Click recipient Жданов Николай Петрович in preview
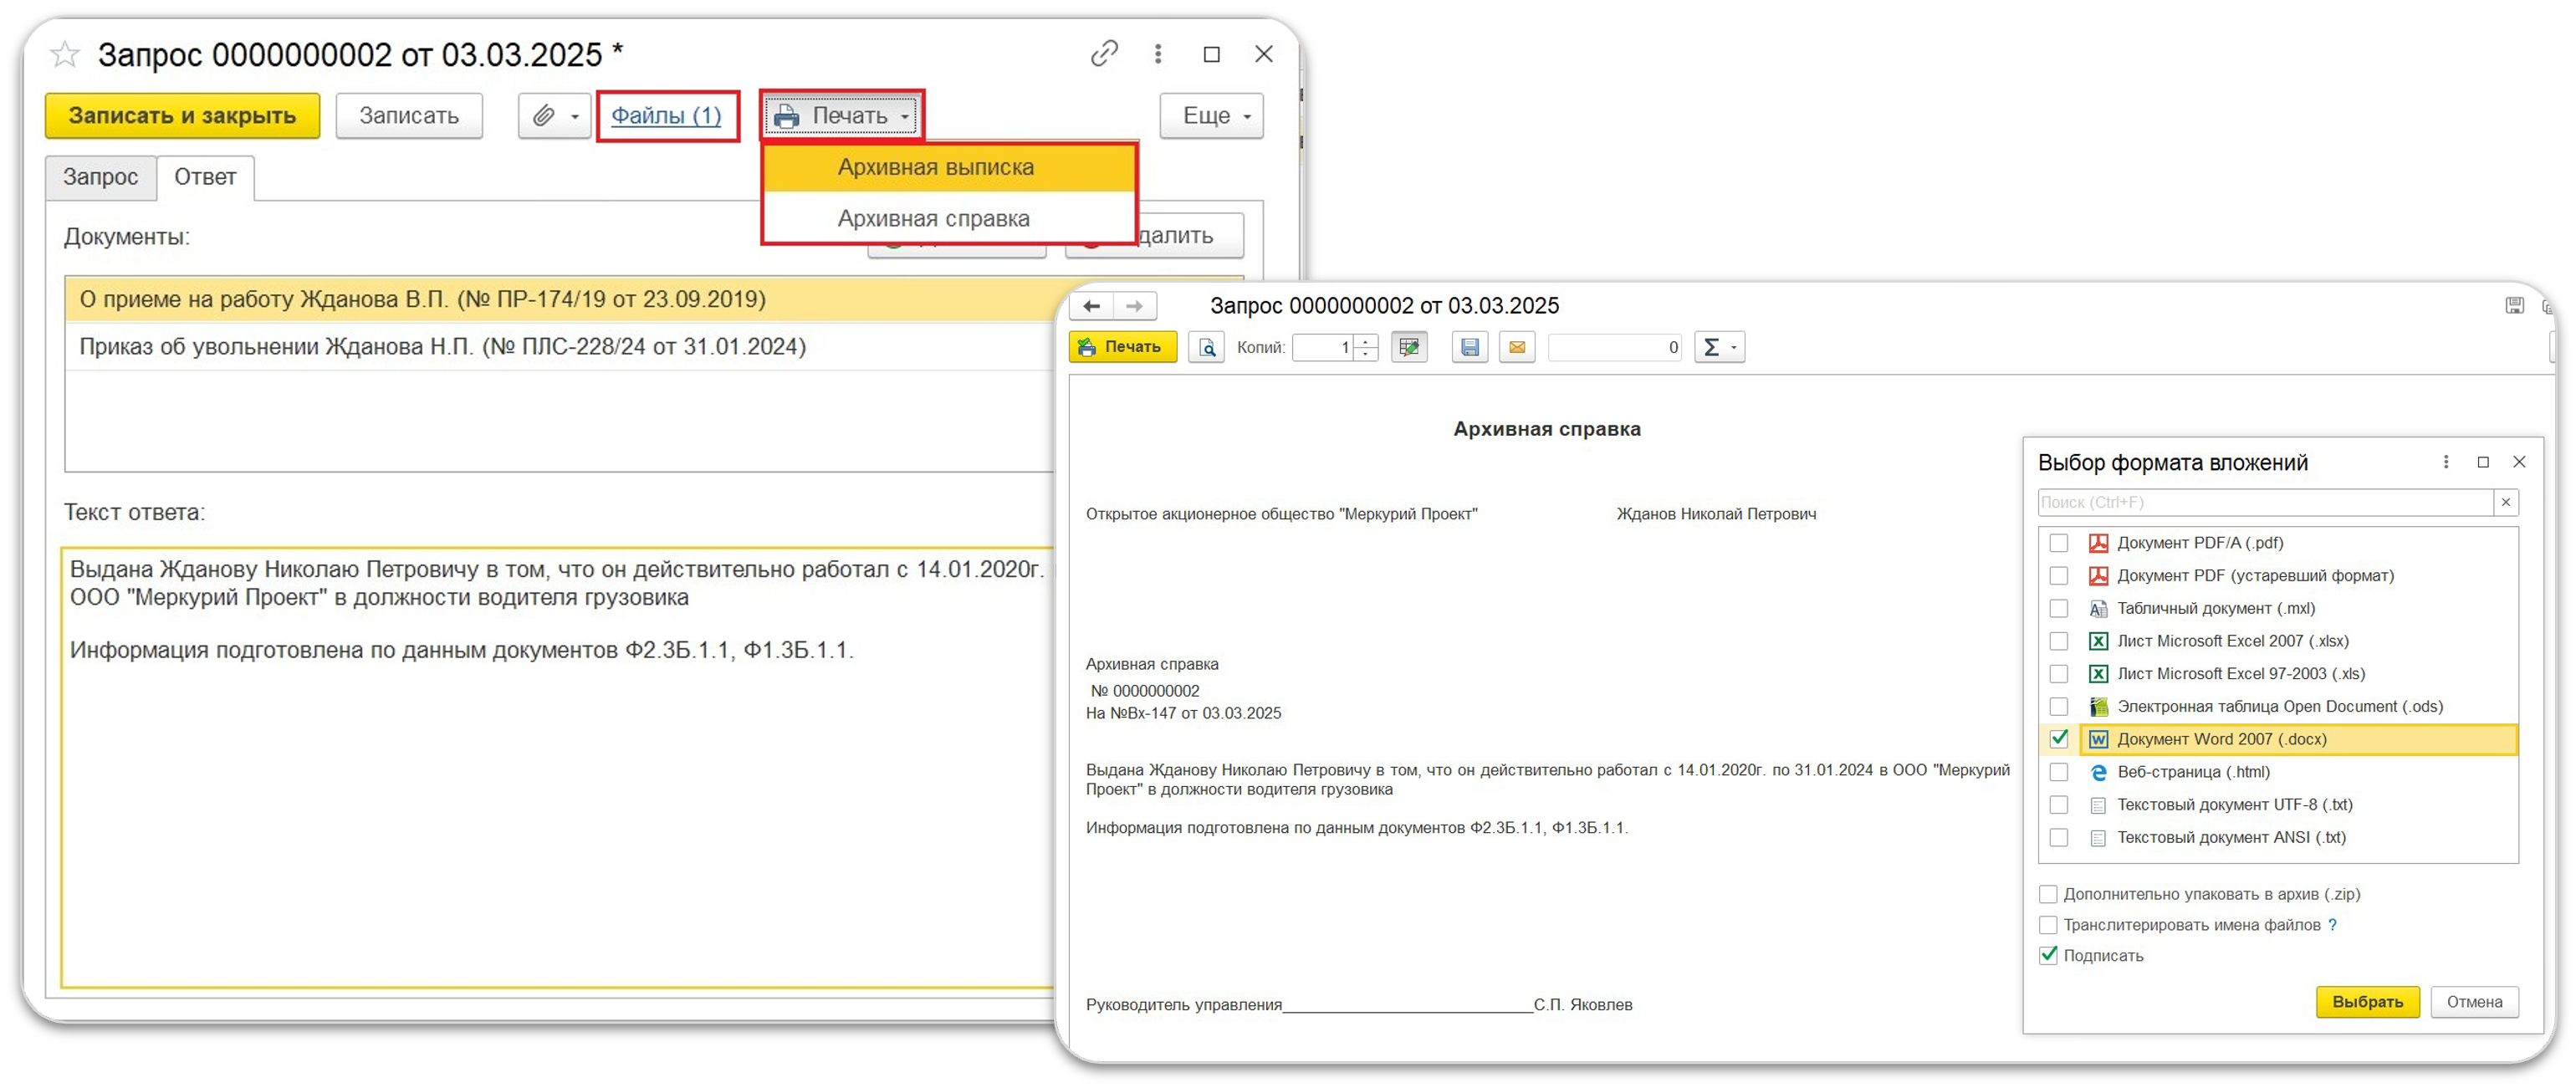The image size is (2576, 1088). [1716, 514]
